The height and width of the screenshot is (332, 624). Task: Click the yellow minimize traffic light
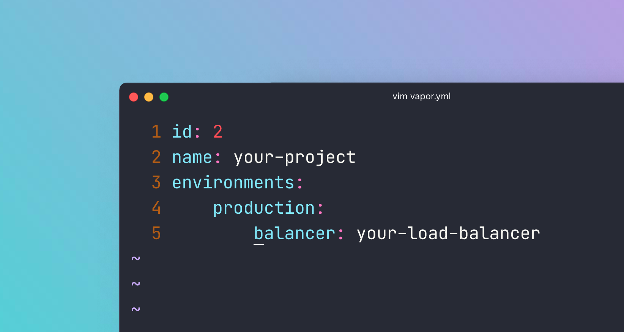click(149, 97)
